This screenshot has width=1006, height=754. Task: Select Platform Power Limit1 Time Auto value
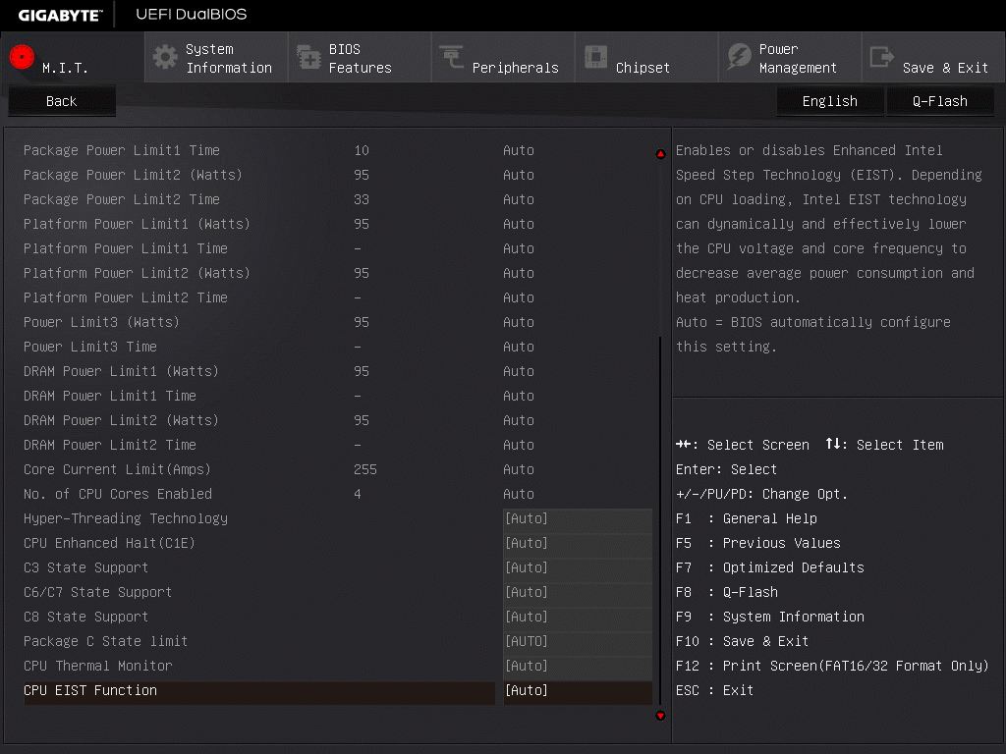[x=519, y=248]
